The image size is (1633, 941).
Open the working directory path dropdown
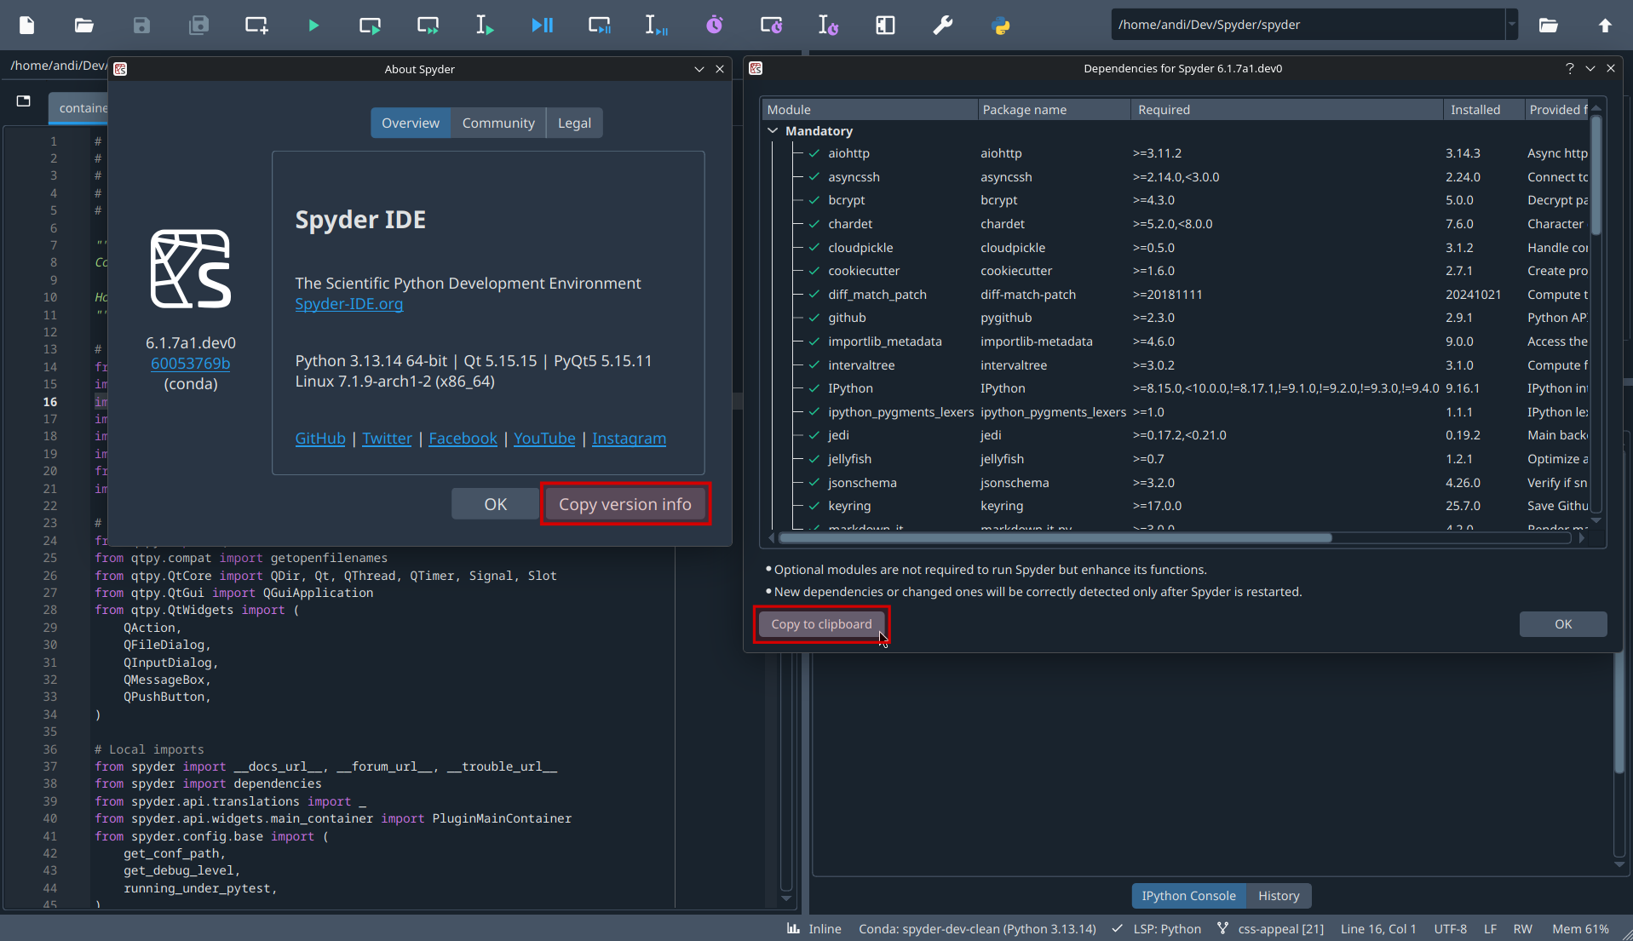(x=1511, y=25)
